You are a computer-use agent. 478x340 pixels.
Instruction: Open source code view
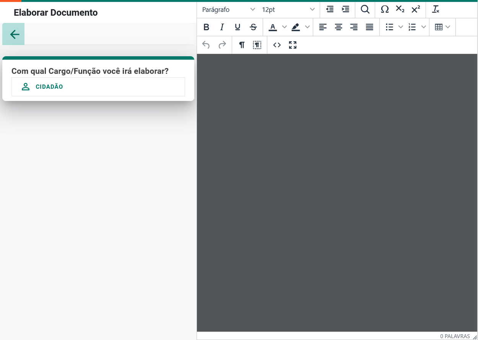point(277,45)
